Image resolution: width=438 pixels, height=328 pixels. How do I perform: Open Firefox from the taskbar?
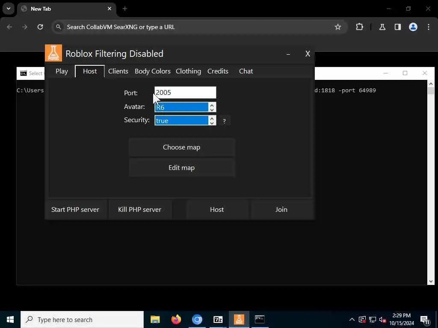point(176,319)
